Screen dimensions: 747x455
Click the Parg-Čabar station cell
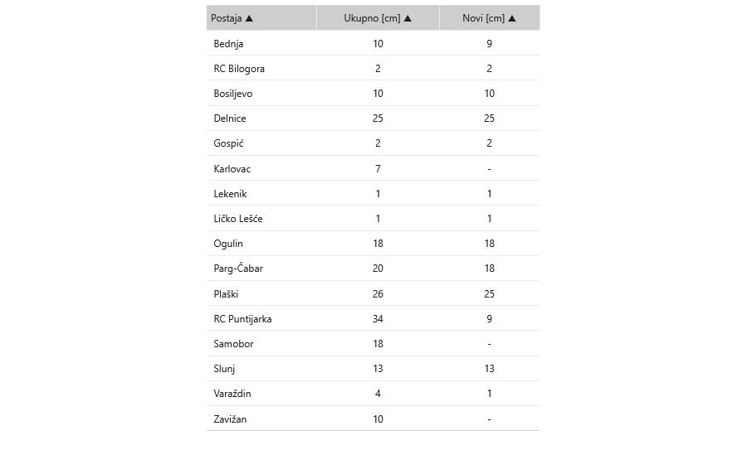coord(238,269)
